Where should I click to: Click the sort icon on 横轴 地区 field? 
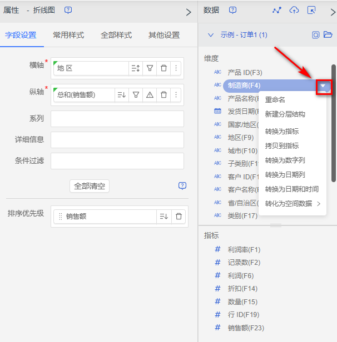click(x=136, y=68)
